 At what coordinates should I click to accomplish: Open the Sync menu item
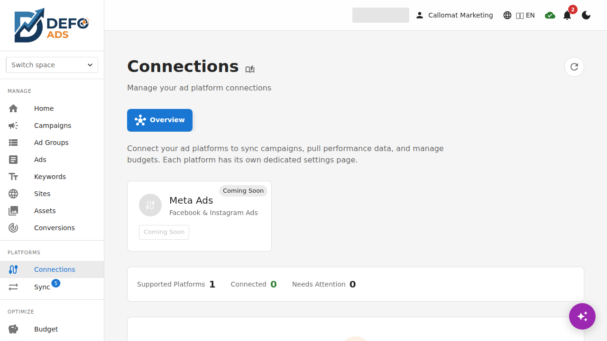point(52,287)
